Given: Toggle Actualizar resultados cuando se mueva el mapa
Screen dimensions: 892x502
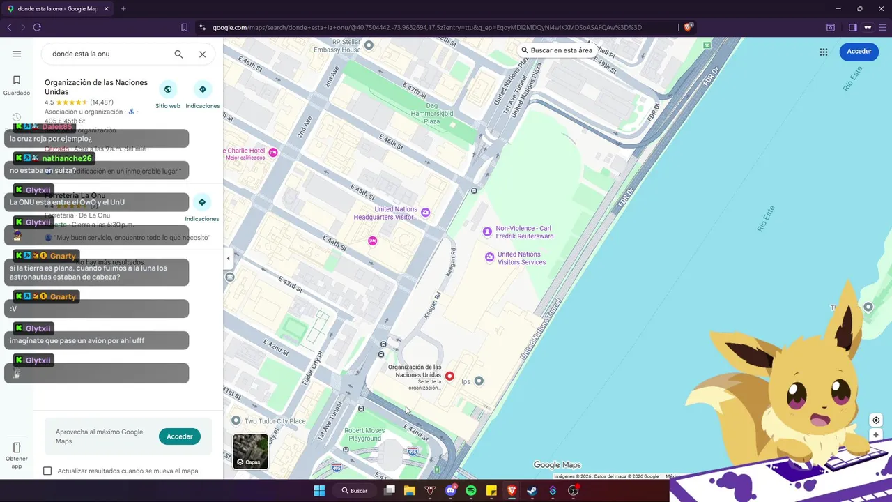Looking at the screenshot, I should coord(47,471).
